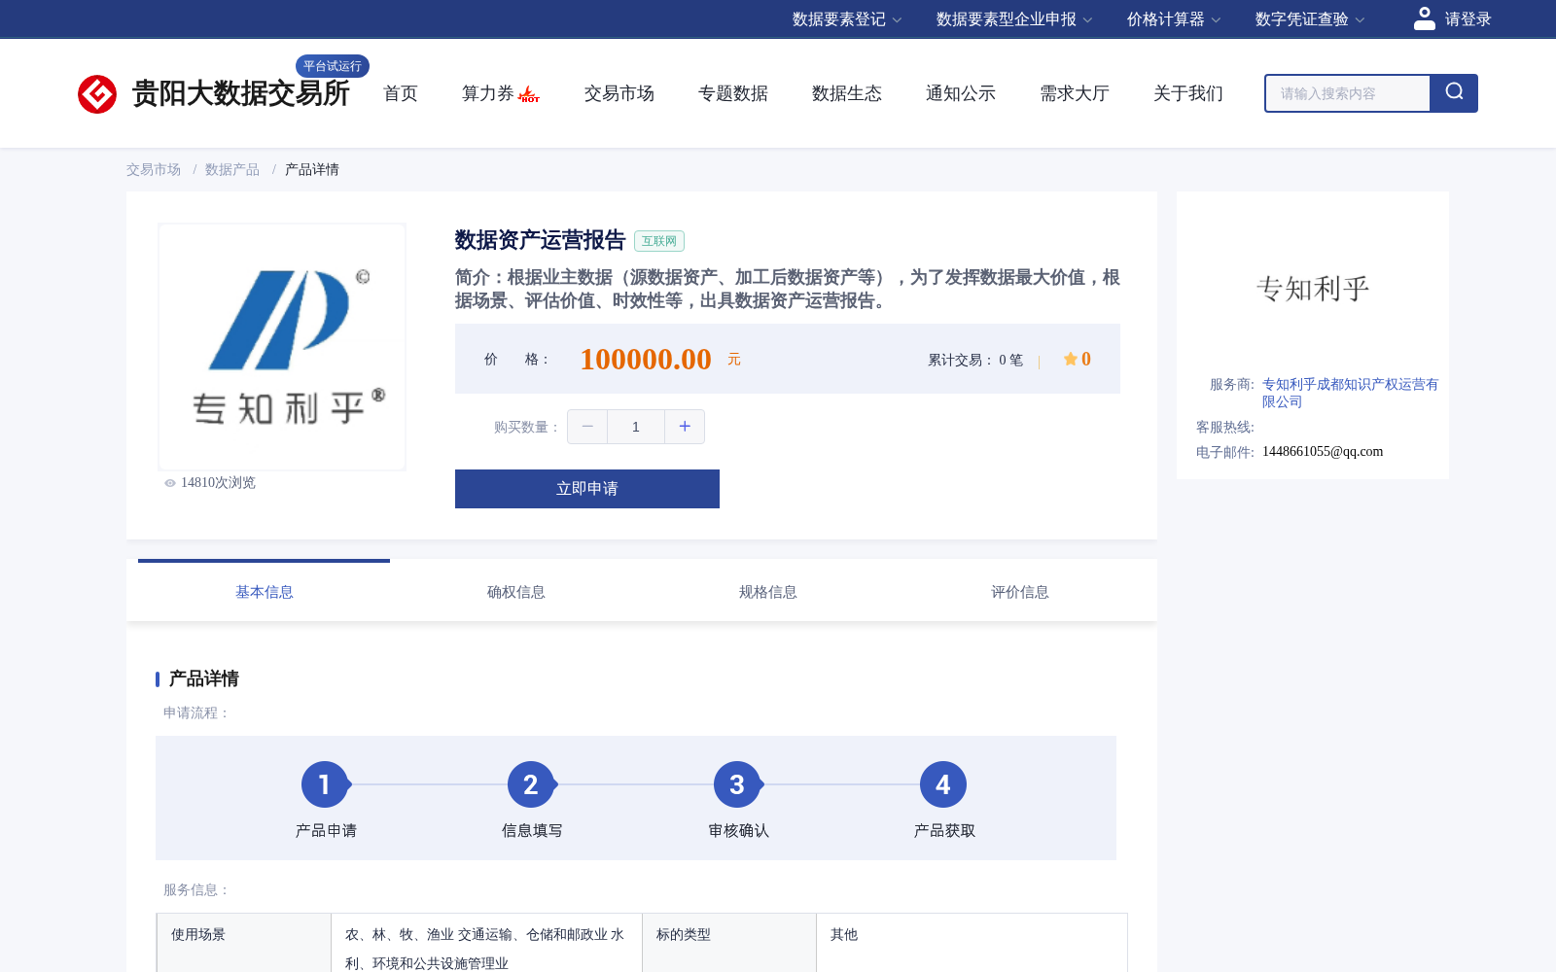Focus the search input field
The width and height of the screenshot is (1556, 972).
tap(1348, 93)
